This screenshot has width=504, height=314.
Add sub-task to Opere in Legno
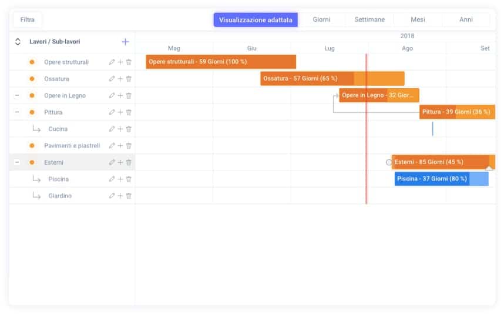click(120, 95)
